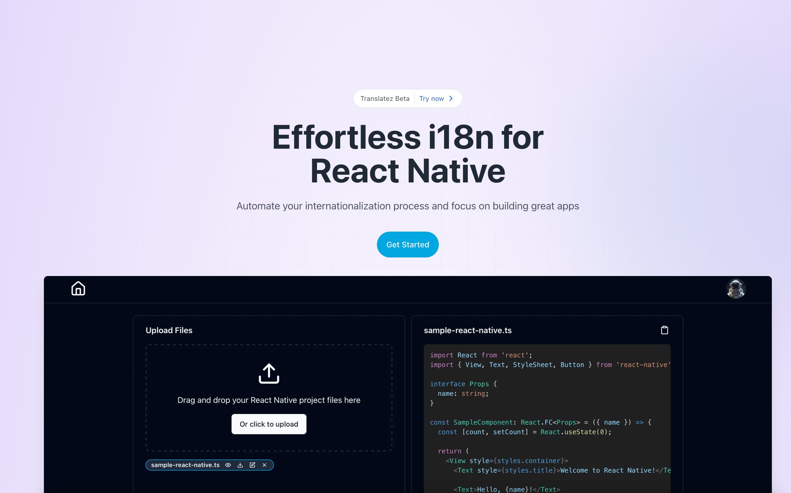Click the Upload Files heading

pos(169,330)
